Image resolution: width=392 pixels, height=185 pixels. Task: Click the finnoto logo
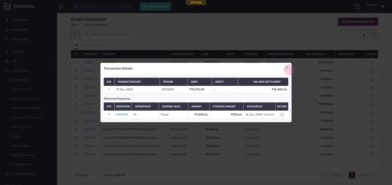(19, 7)
